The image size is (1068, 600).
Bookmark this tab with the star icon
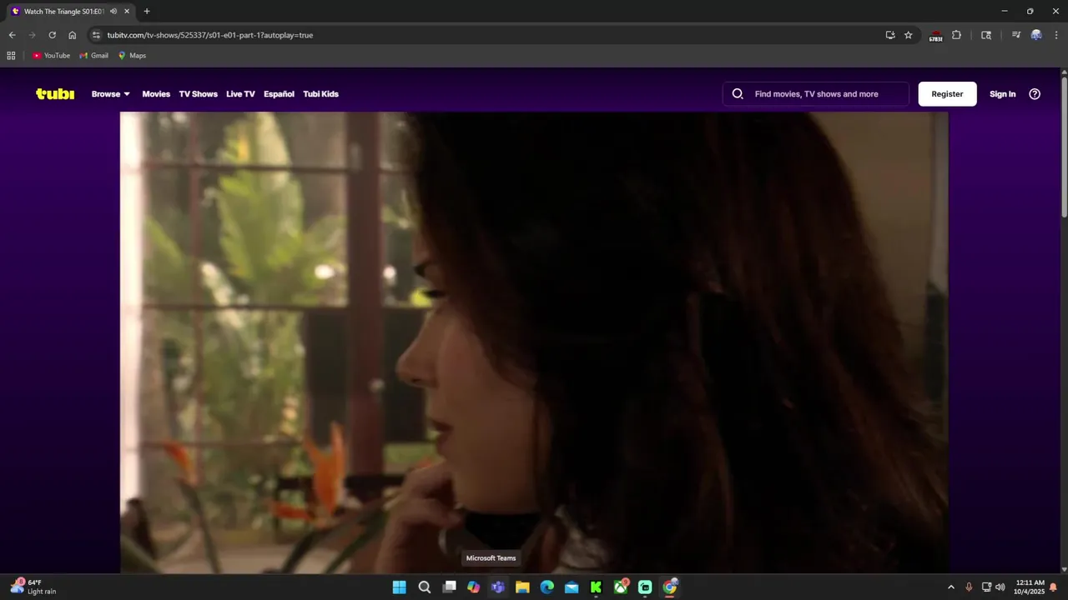click(909, 35)
